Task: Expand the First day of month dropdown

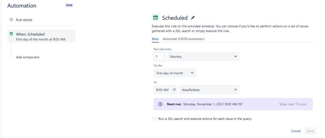Action: point(175,73)
